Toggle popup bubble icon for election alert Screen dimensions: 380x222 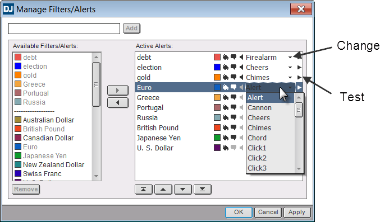234,67
